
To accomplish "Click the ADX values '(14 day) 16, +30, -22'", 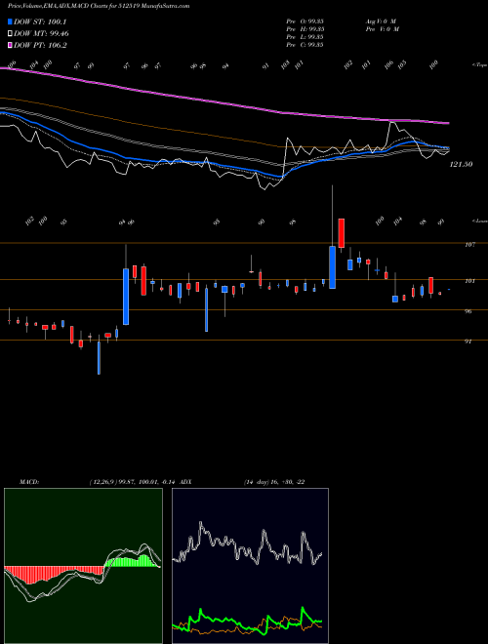I will (274, 482).
